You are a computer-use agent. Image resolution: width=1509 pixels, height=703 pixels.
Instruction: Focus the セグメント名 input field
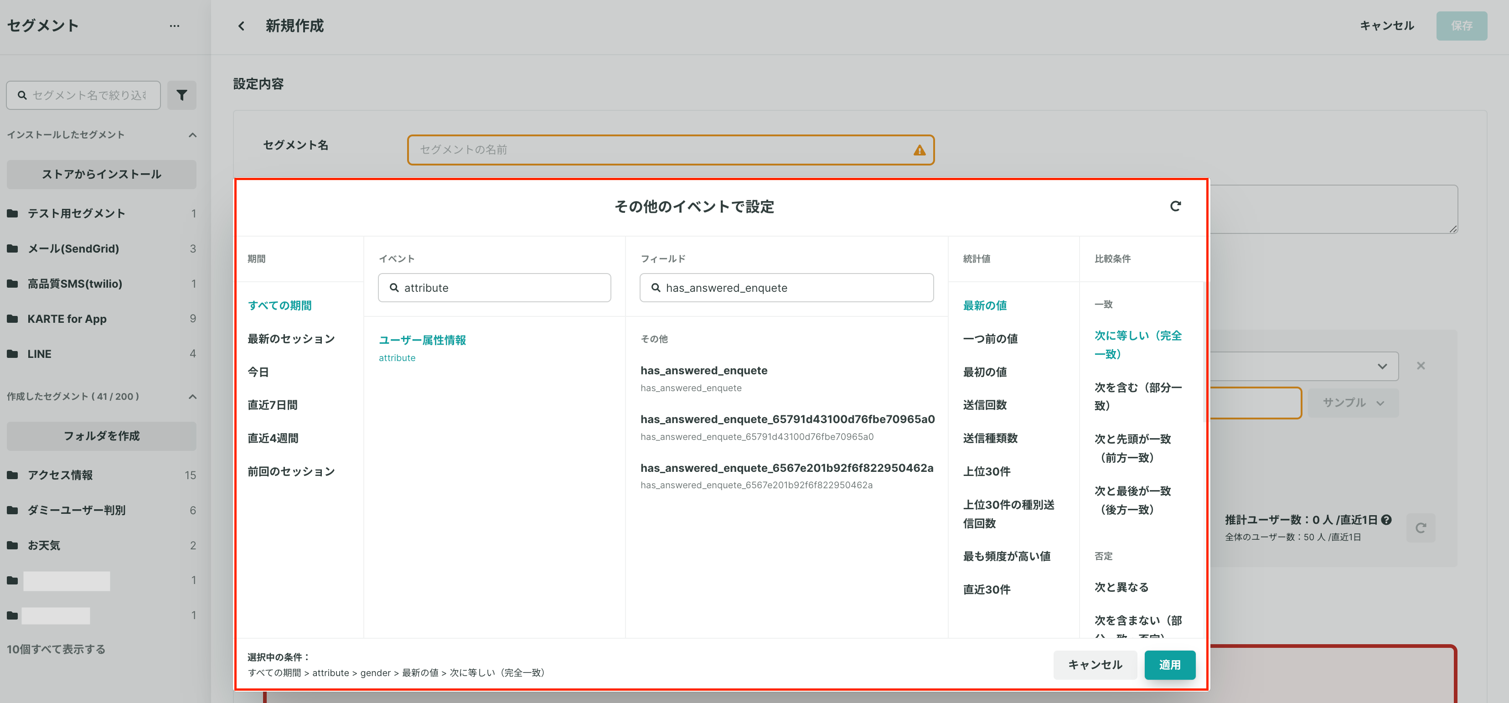[x=671, y=150]
